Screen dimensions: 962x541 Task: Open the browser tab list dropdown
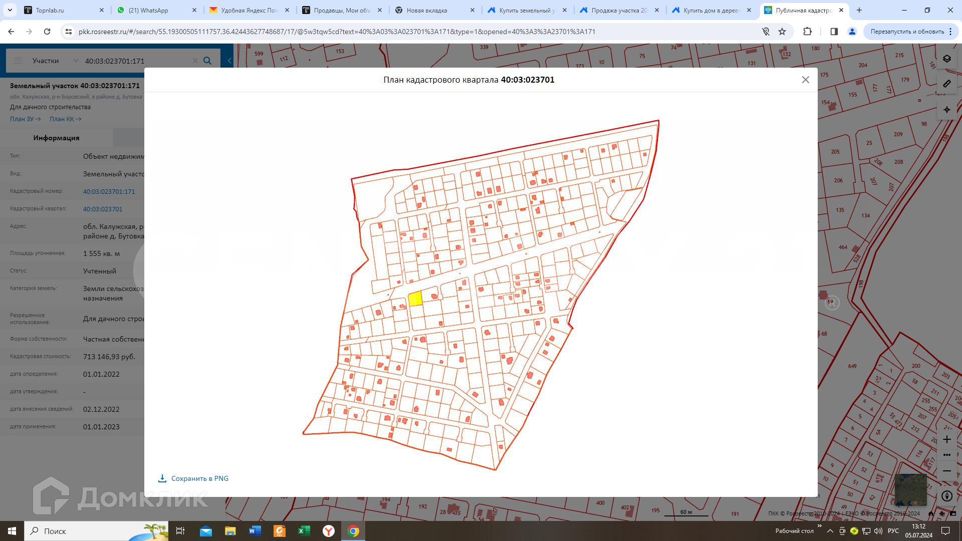pos(10,10)
